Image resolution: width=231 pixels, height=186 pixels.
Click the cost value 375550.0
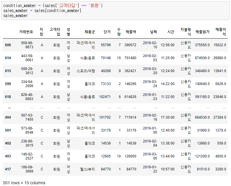click(x=202, y=45)
